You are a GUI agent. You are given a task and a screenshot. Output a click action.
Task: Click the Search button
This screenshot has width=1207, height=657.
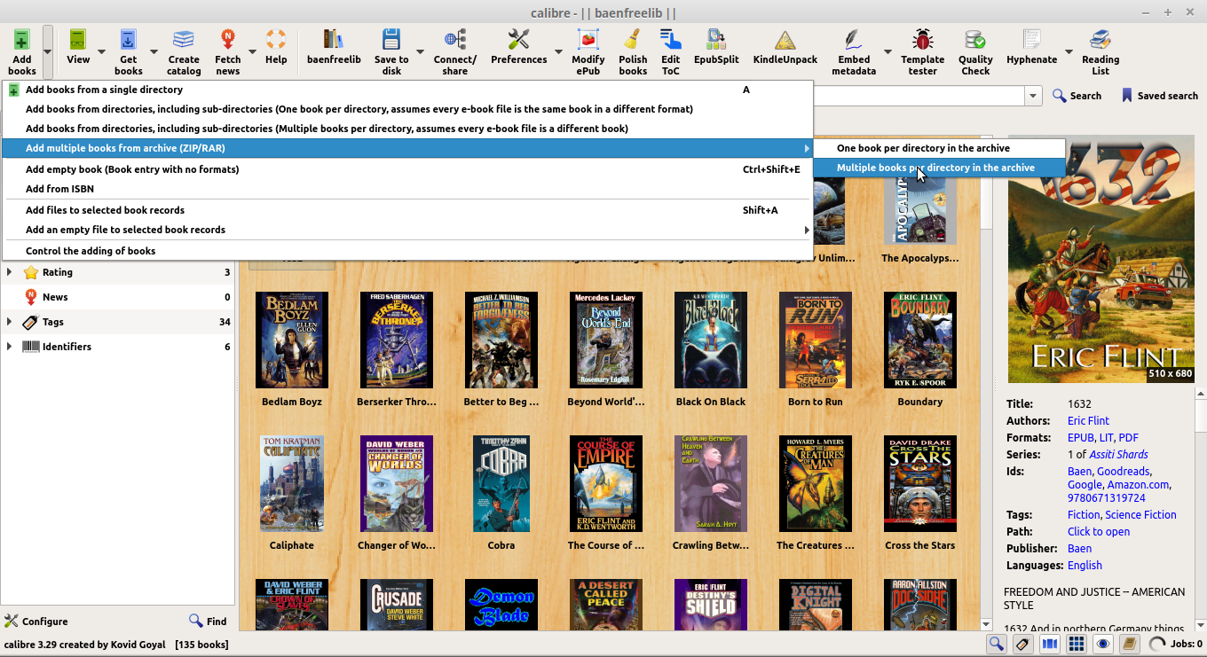point(1077,96)
